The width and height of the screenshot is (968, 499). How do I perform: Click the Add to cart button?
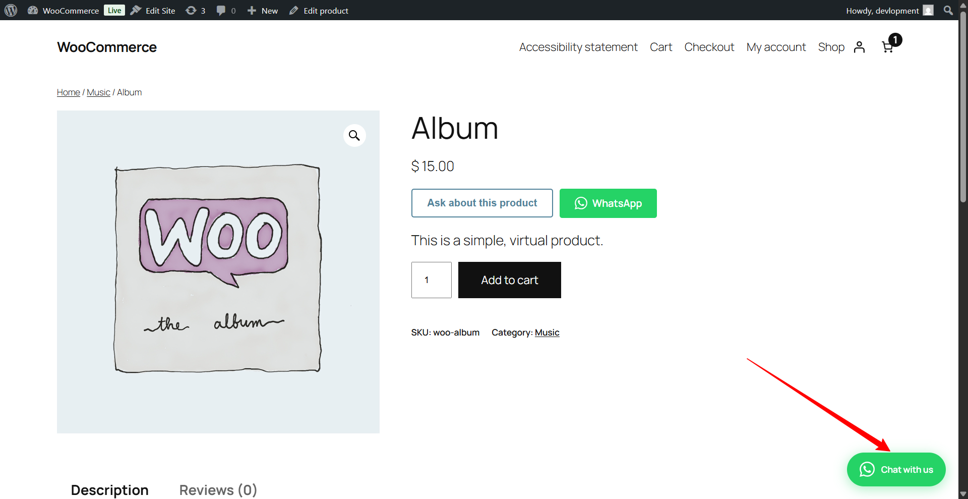pyautogui.click(x=509, y=280)
